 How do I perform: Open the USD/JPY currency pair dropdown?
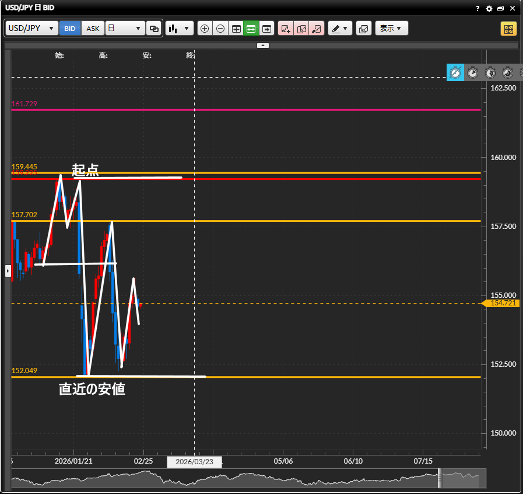pyautogui.click(x=31, y=29)
